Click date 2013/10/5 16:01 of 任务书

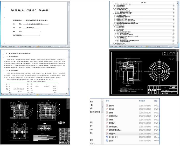[145, 141]
